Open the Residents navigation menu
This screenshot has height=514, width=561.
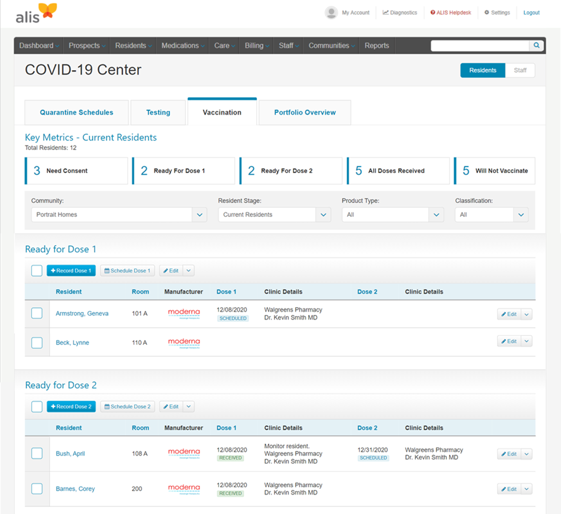(x=133, y=45)
